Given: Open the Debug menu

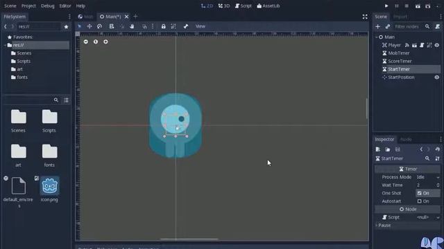Looking at the screenshot, I should (x=48, y=6).
